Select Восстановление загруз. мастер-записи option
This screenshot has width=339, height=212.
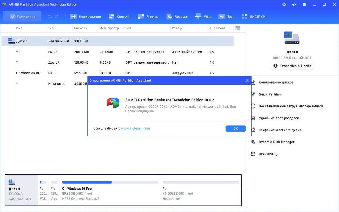tap(291, 106)
